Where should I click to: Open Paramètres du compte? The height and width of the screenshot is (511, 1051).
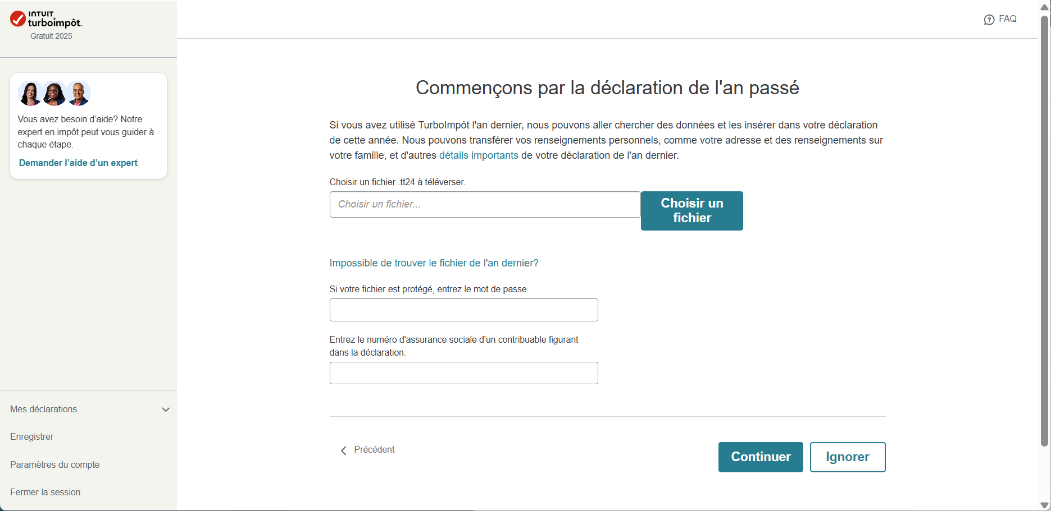(x=55, y=464)
